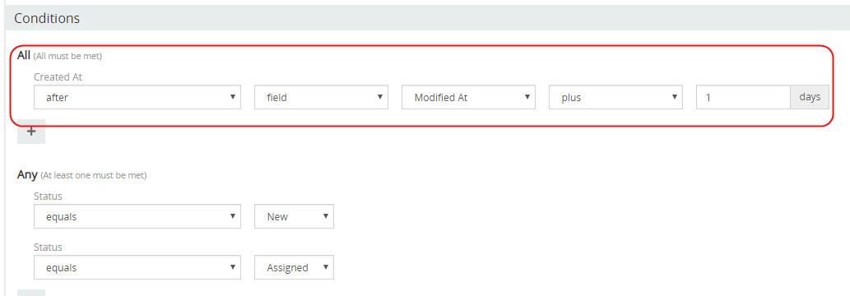Select the 'All' group heading
The height and width of the screenshot is (296, 850).
point(24,55)
